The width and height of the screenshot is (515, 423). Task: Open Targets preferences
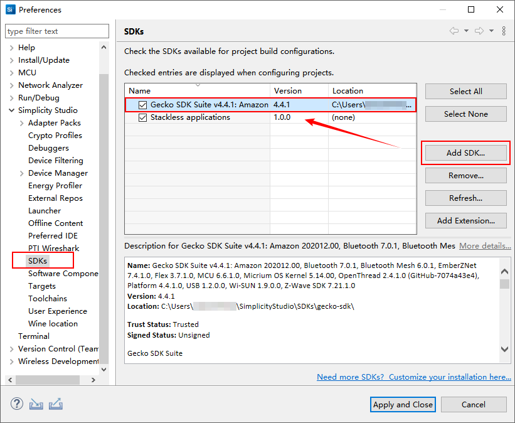(42, 286)
